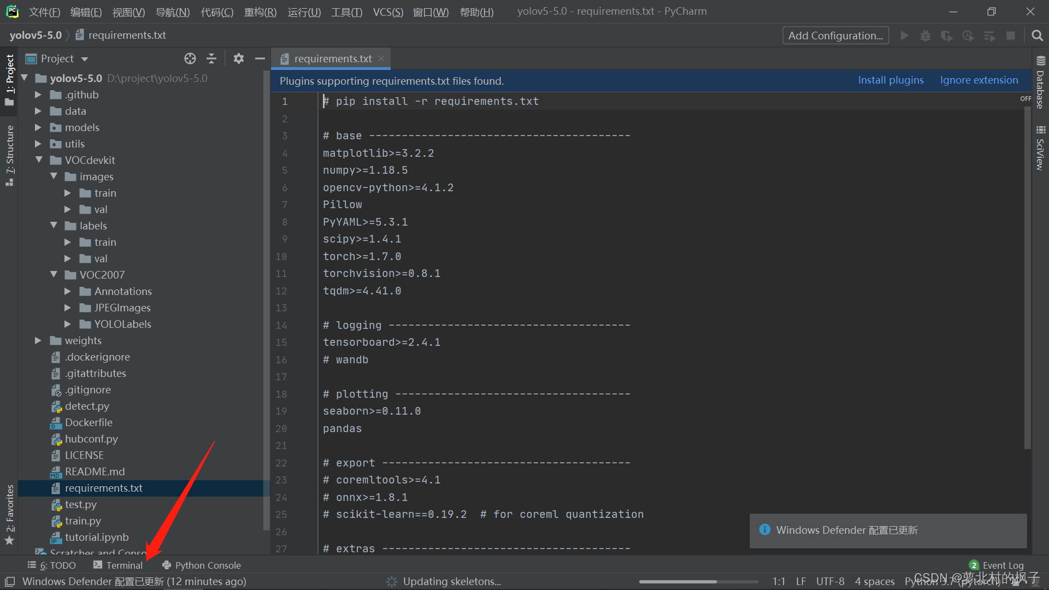The width and height of the screenshot is (1049, 590).
Task: Click the Install plugins link
Action: 891,80
